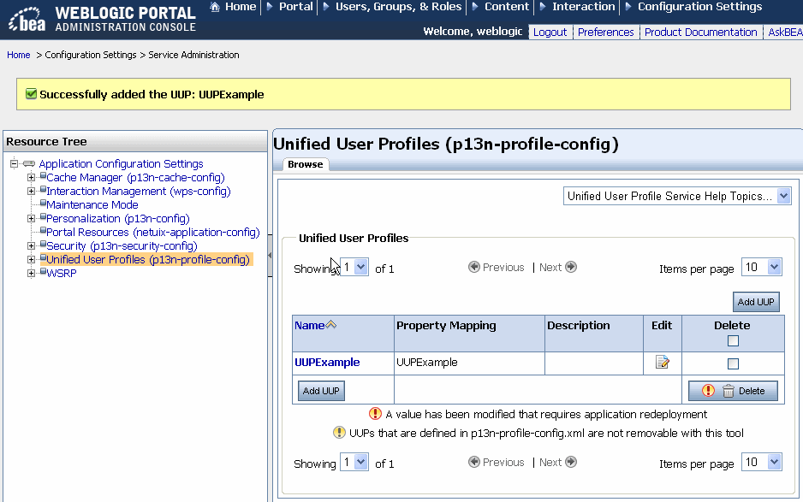The height and width of the screenshot is (502, 803).
Task: Sort by the Name column header
Action: coord(309,326)
